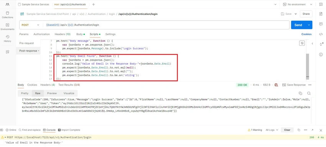The height and width of the screenshot is (147, 326).
Task: Open the request Body tab
Action: tap(81, 34)
